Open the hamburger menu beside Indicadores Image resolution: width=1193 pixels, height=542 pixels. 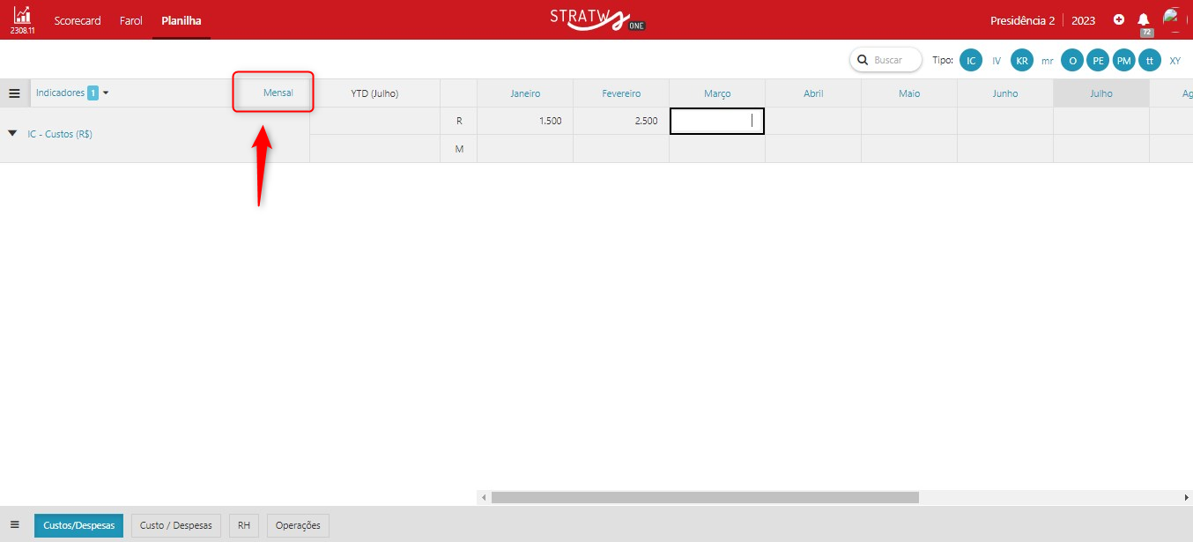(15, 93)
